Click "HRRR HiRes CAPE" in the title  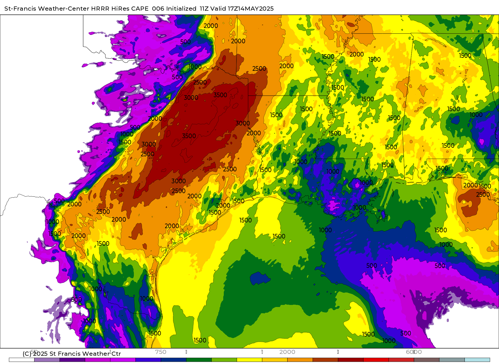tap(120, 9)
